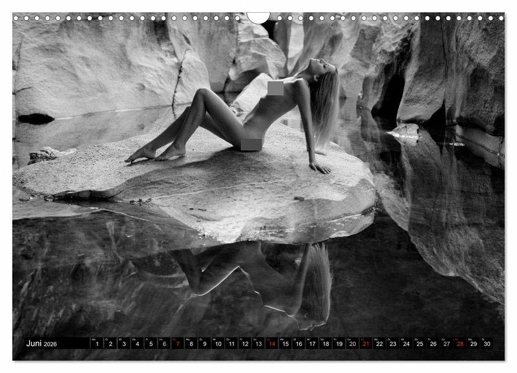Viewport: 517px width, 373px height.
Task: Click date 5 in the calendar row
Action: click(x=151, y=344)
